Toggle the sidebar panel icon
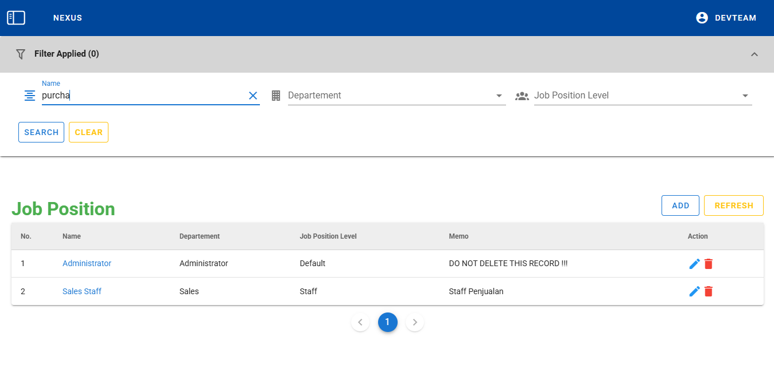This screenshot has width=774, height=368. tap(16, 18)
